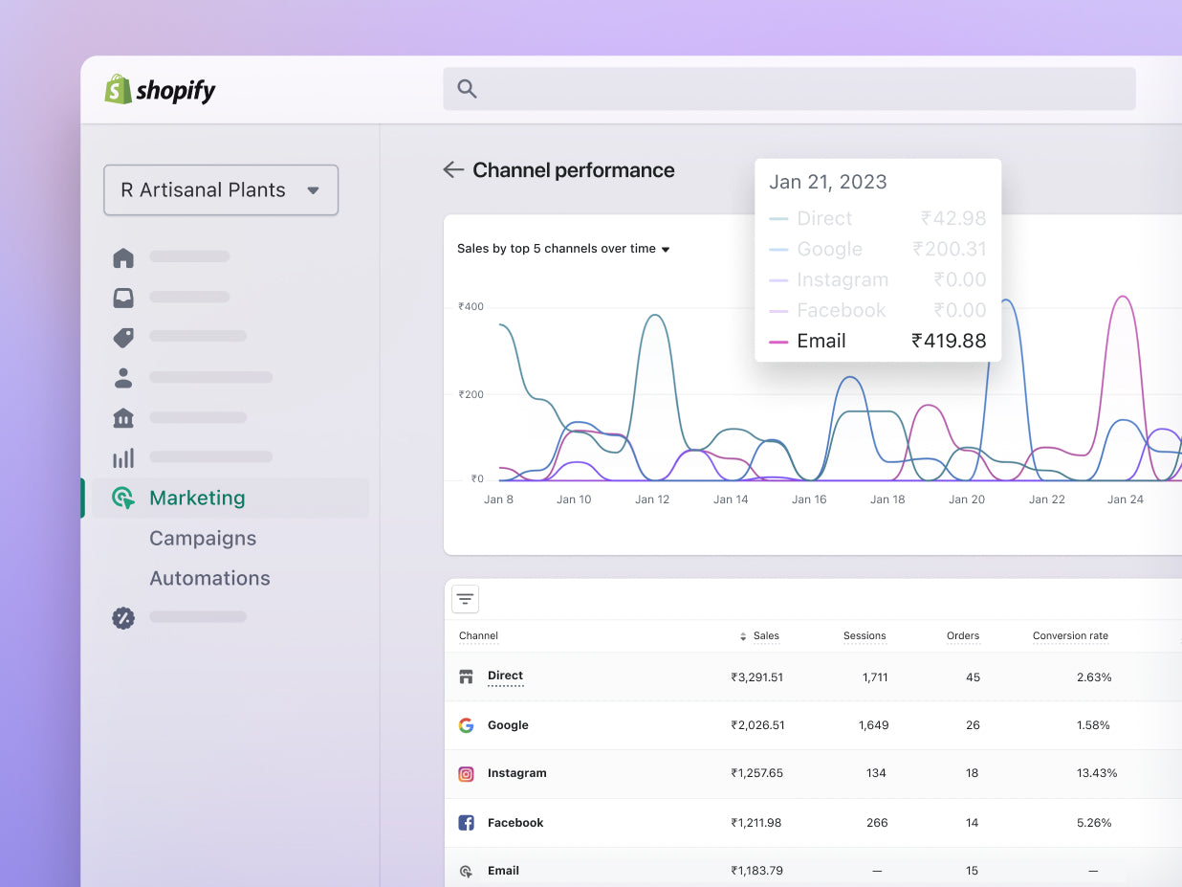
Task: Click the Email pink legend swatch
Action: pyautogui.click(x=778, y=342)
